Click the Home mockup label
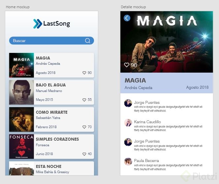Screen dimensions: 219x184 coord(17,7)
